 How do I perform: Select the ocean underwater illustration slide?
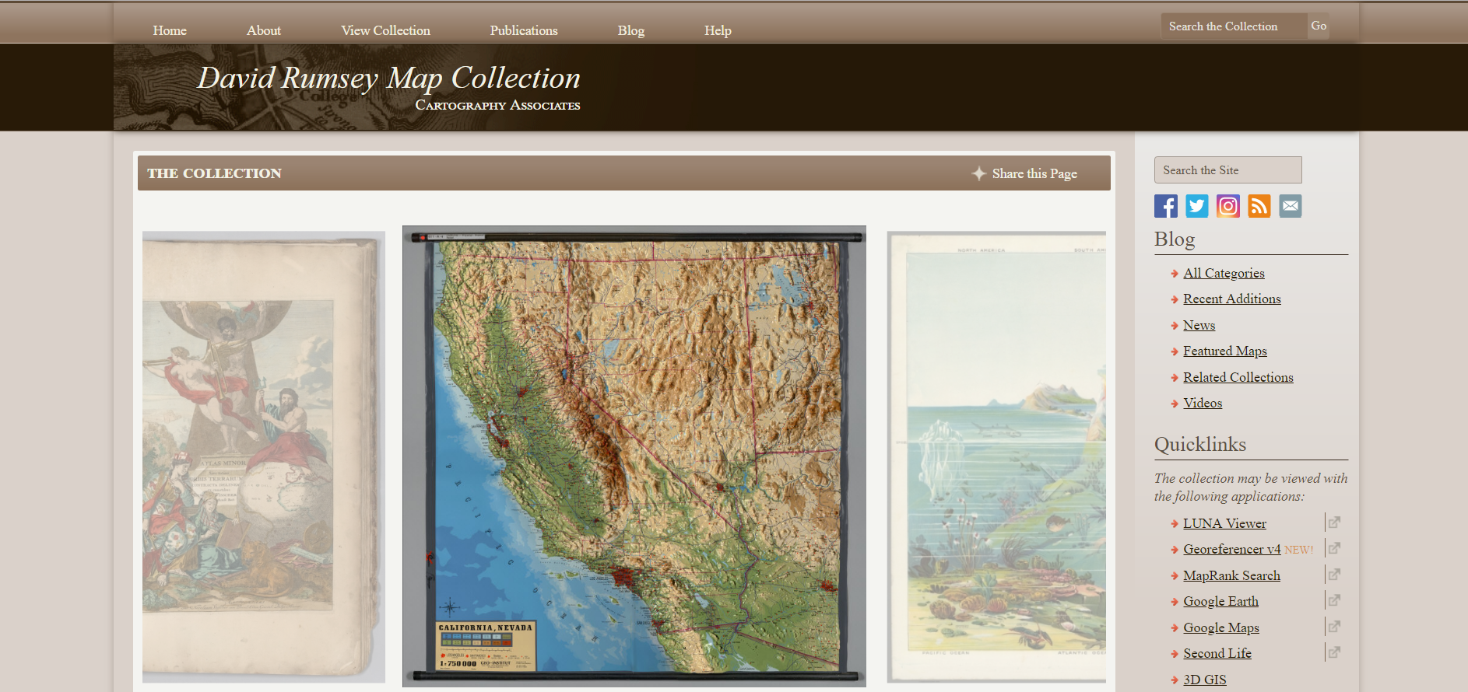tap(996, 457)
